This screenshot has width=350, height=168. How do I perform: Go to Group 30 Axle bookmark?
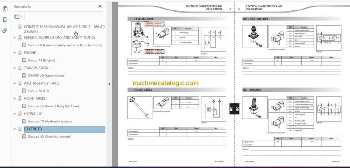coord(39,91)
